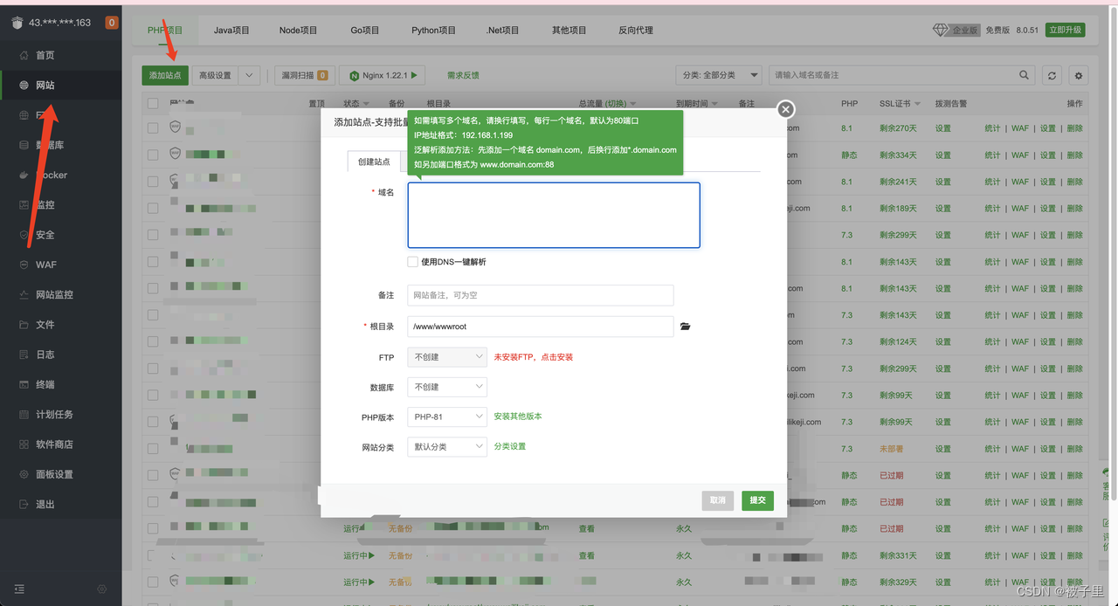Open the FTP 不创建 dropdown

pyautogui.click(x=447, y=357)
